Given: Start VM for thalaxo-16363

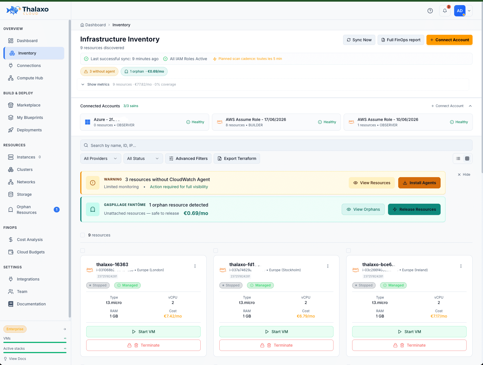Looking at the screenshot, I should pyautogui.click(x=143, y=332).
